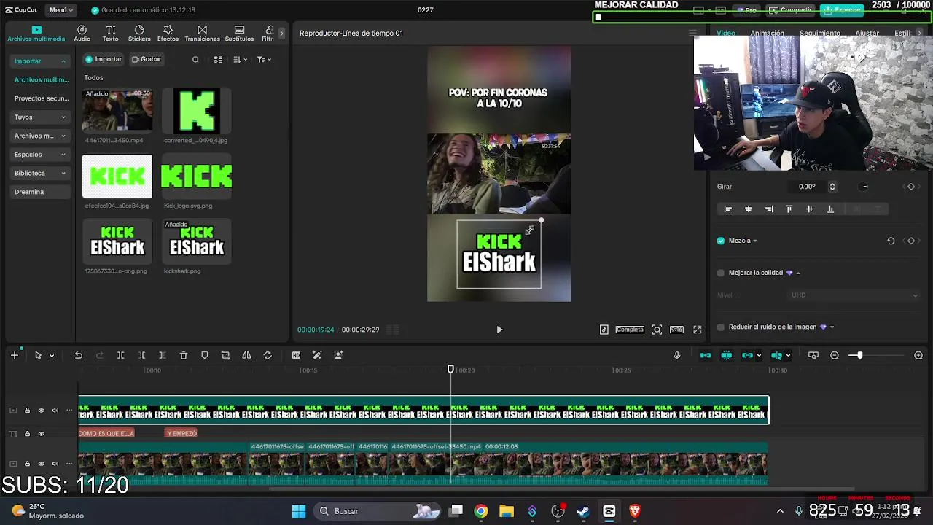This screenshot has width=933, height=525.
Task: Show more media tabs with arrow
Action: (x=281, y=33)
